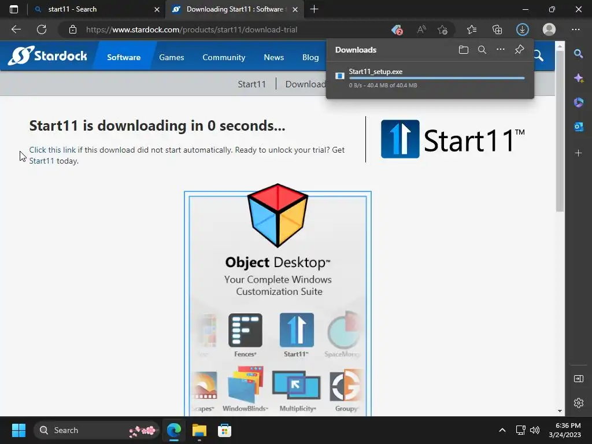Launch Microsoft Store from the taskbar

click(x=224, y=430)
